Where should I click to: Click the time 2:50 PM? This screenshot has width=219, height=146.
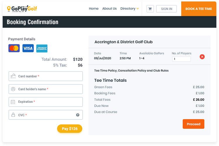pos(125,58)
